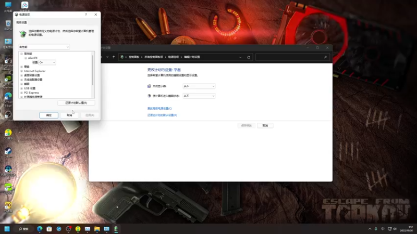Confirm with the OK button in power dialog
The width and height of the screenshot is (417, 234).
(48, 115)
